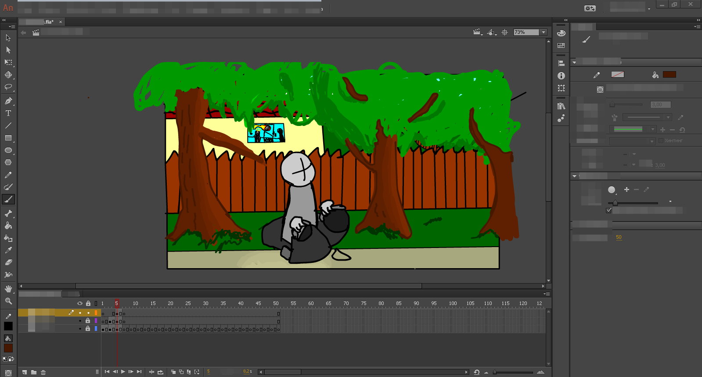702x377 pixels.
Task: Toggle visibility of all layers eye icon
Action: pos(80,303)
